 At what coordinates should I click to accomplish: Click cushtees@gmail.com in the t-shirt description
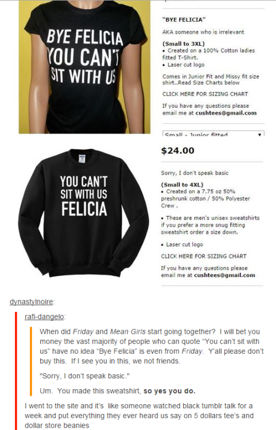point(226,113)
